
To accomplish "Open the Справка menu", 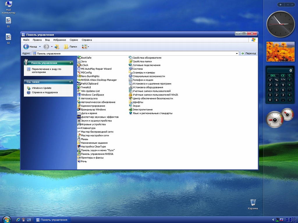I will coord(87,40).
